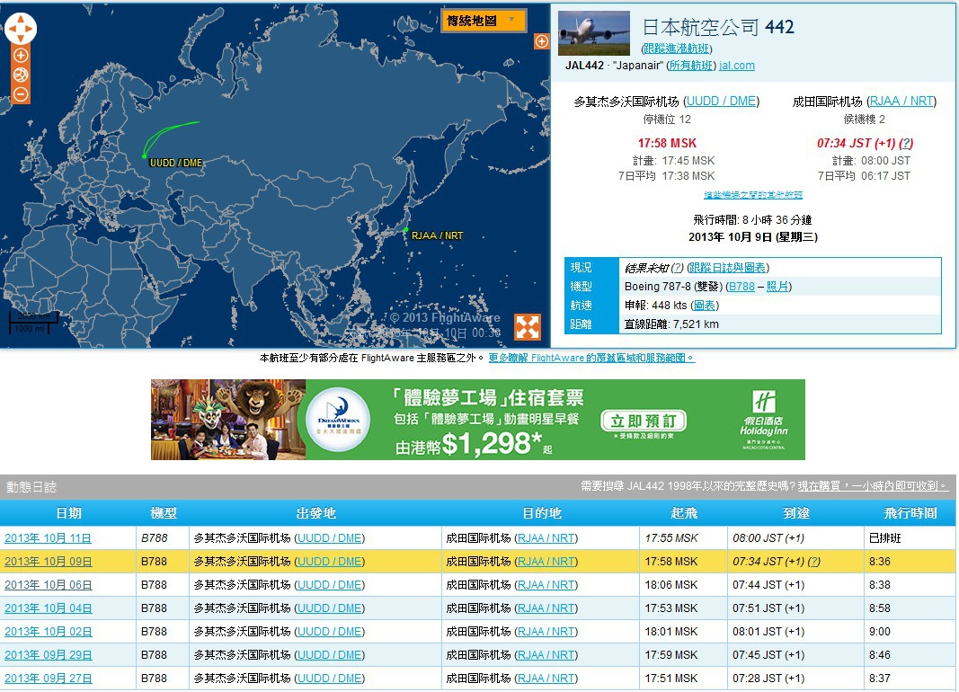The width and height of the screenshot is (959, 692).
Task: Reset map view with globe icon
Action: point(21,75)
